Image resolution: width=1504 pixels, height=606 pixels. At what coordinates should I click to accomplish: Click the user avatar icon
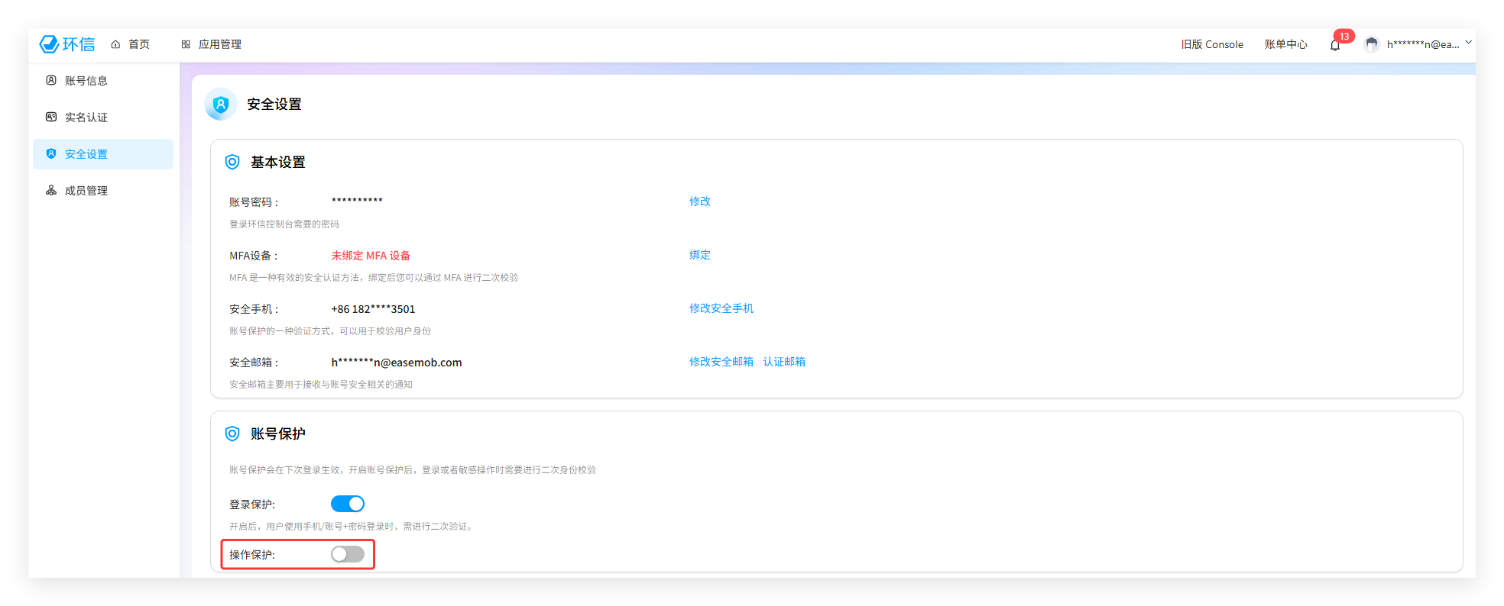(1372, 44)
